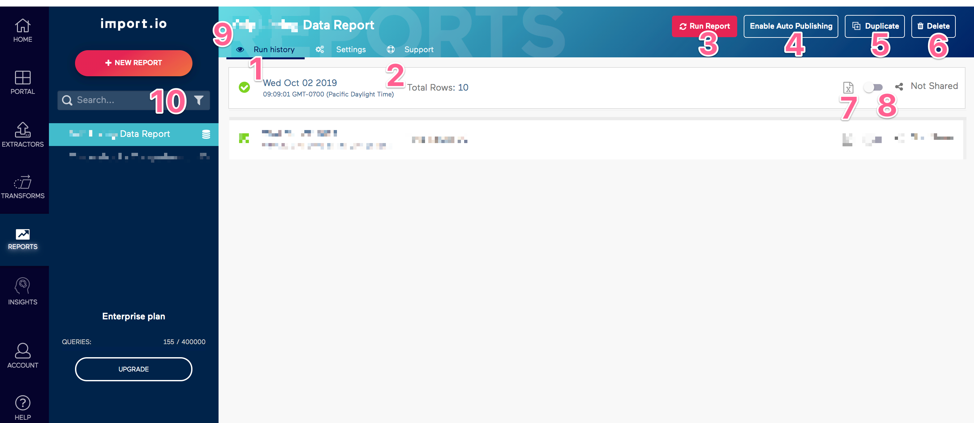Screen dimensions: 974x423
Task: Click the share icon next to Not Shared
Action: [x=899, y=86]
